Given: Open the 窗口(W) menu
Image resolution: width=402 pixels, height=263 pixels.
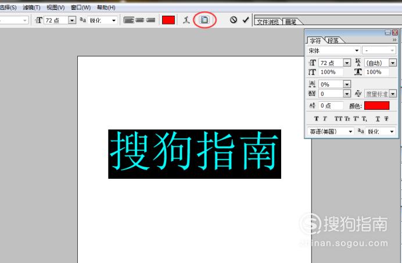Looking at the screenshot, I should (x=81, y=8).
